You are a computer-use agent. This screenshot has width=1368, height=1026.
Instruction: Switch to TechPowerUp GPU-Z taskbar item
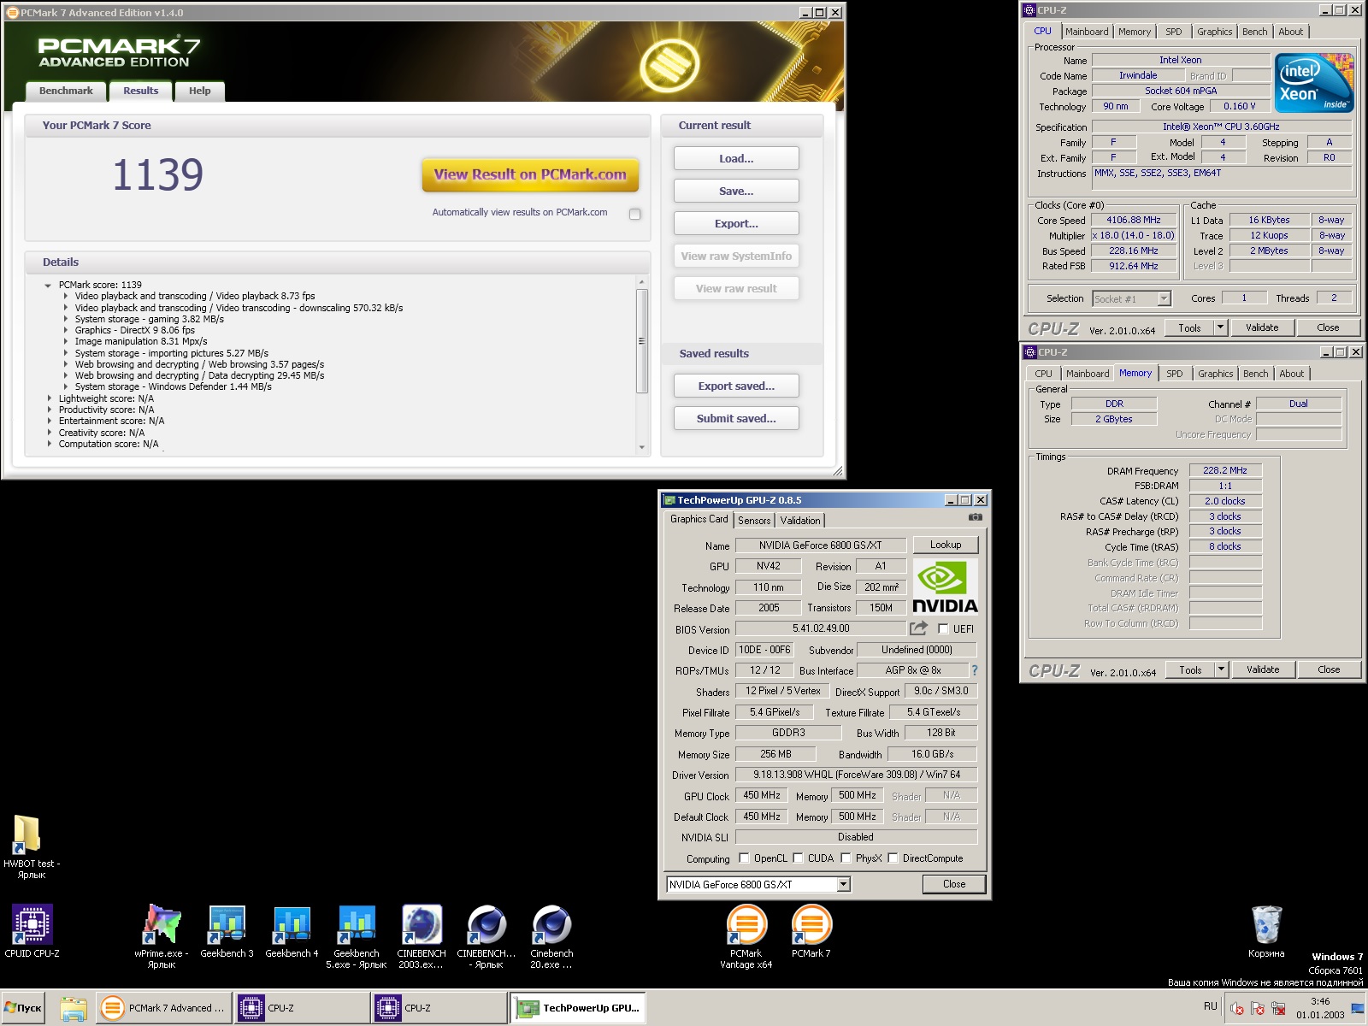click(577, 1008)
